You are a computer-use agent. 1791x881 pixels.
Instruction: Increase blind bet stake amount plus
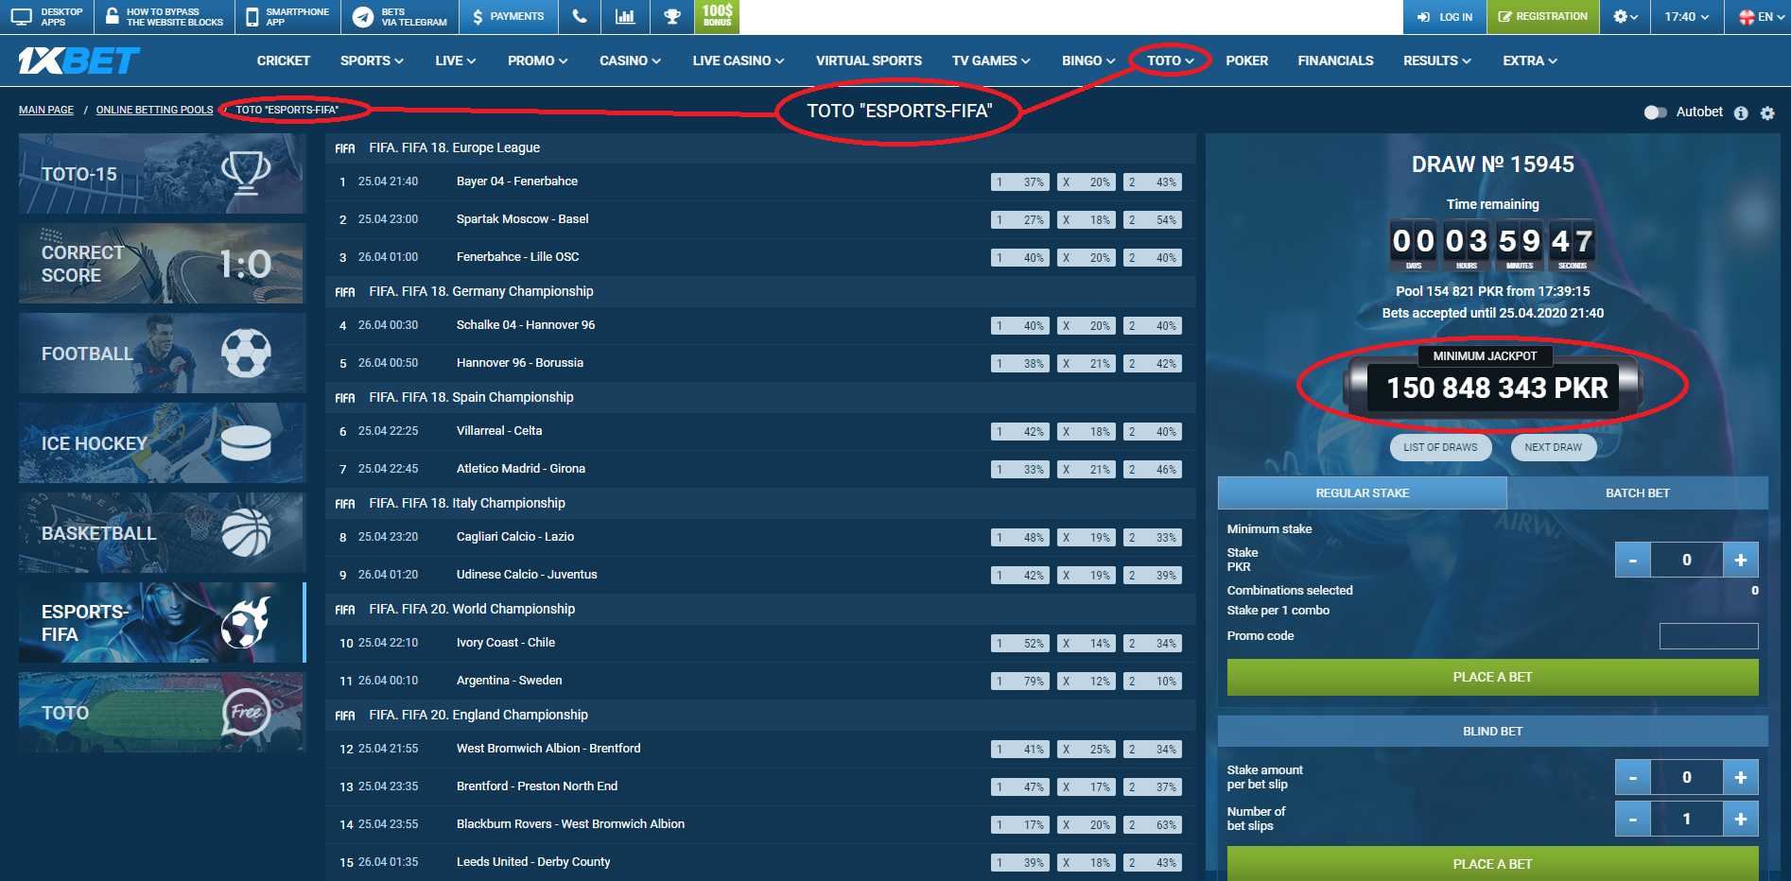(1740, 777)
